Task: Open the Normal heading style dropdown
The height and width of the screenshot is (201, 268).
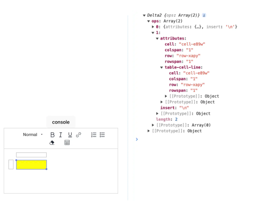Action: 33,135
